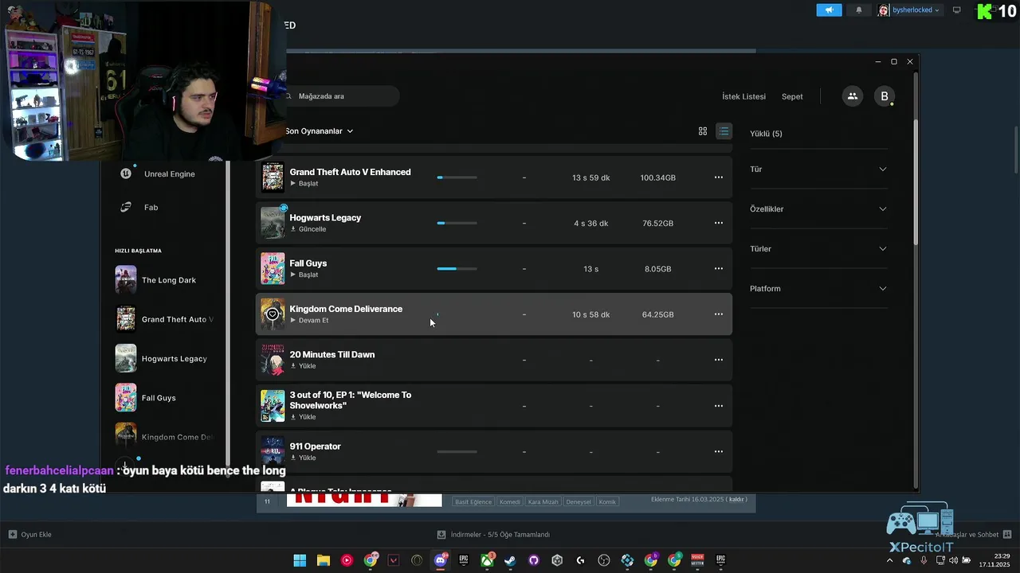
Task: Open the three-dot menu for Fall Guys
Action: pyautogui.click(x=718, y=269)
